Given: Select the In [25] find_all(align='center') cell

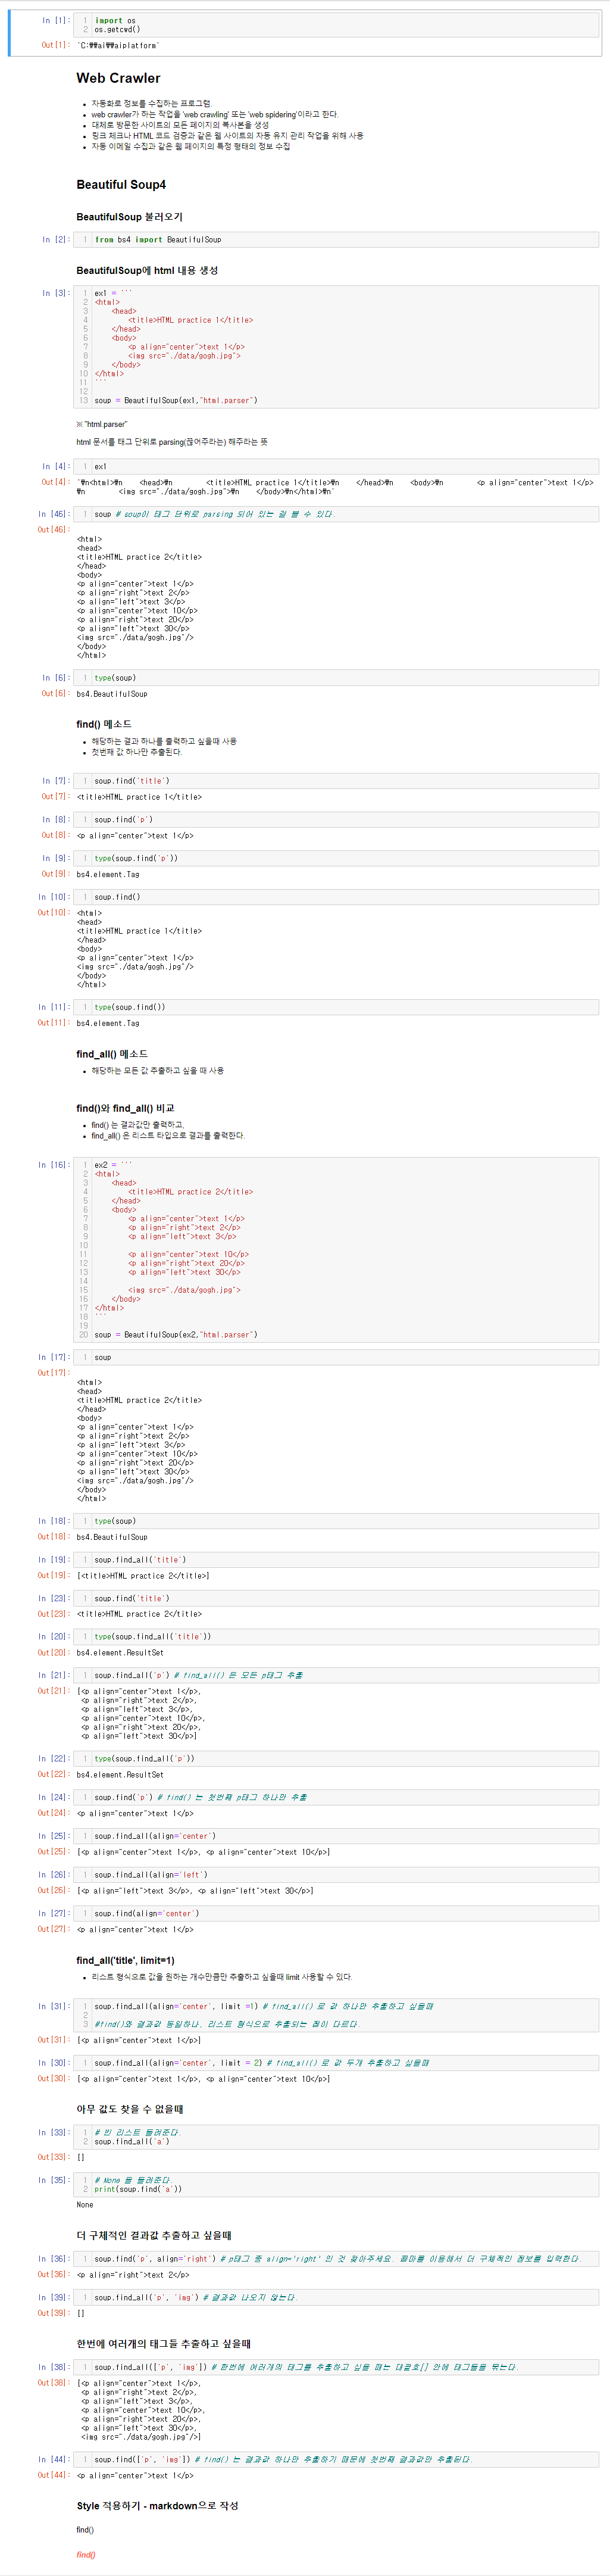Looking at the screenshot, I should [x=337, y=1836].
